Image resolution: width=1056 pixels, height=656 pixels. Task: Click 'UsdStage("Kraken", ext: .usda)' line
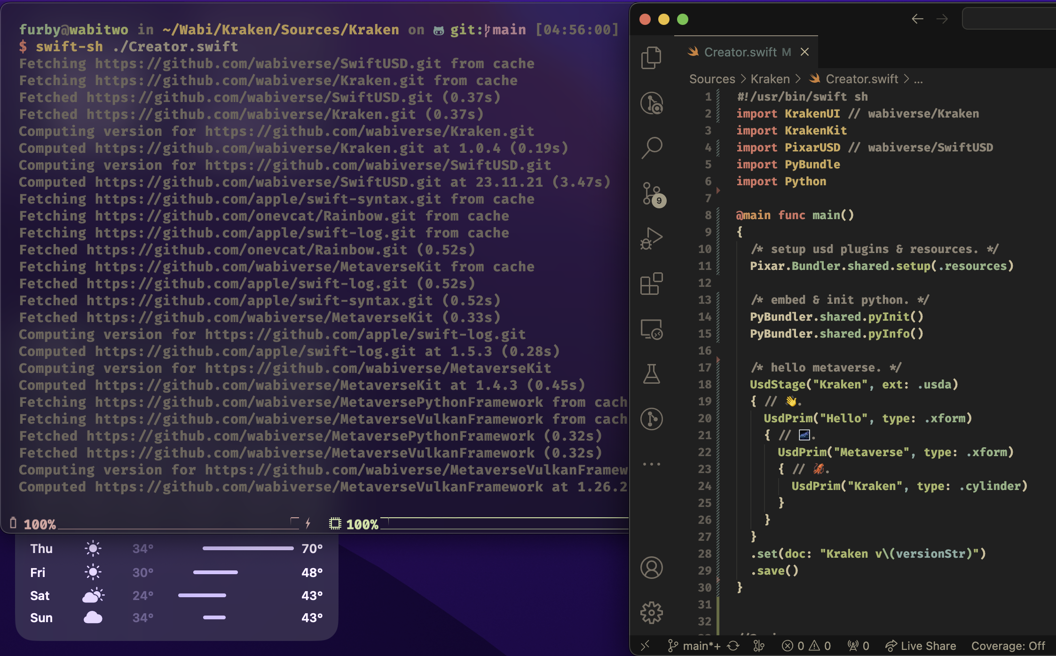854,384
